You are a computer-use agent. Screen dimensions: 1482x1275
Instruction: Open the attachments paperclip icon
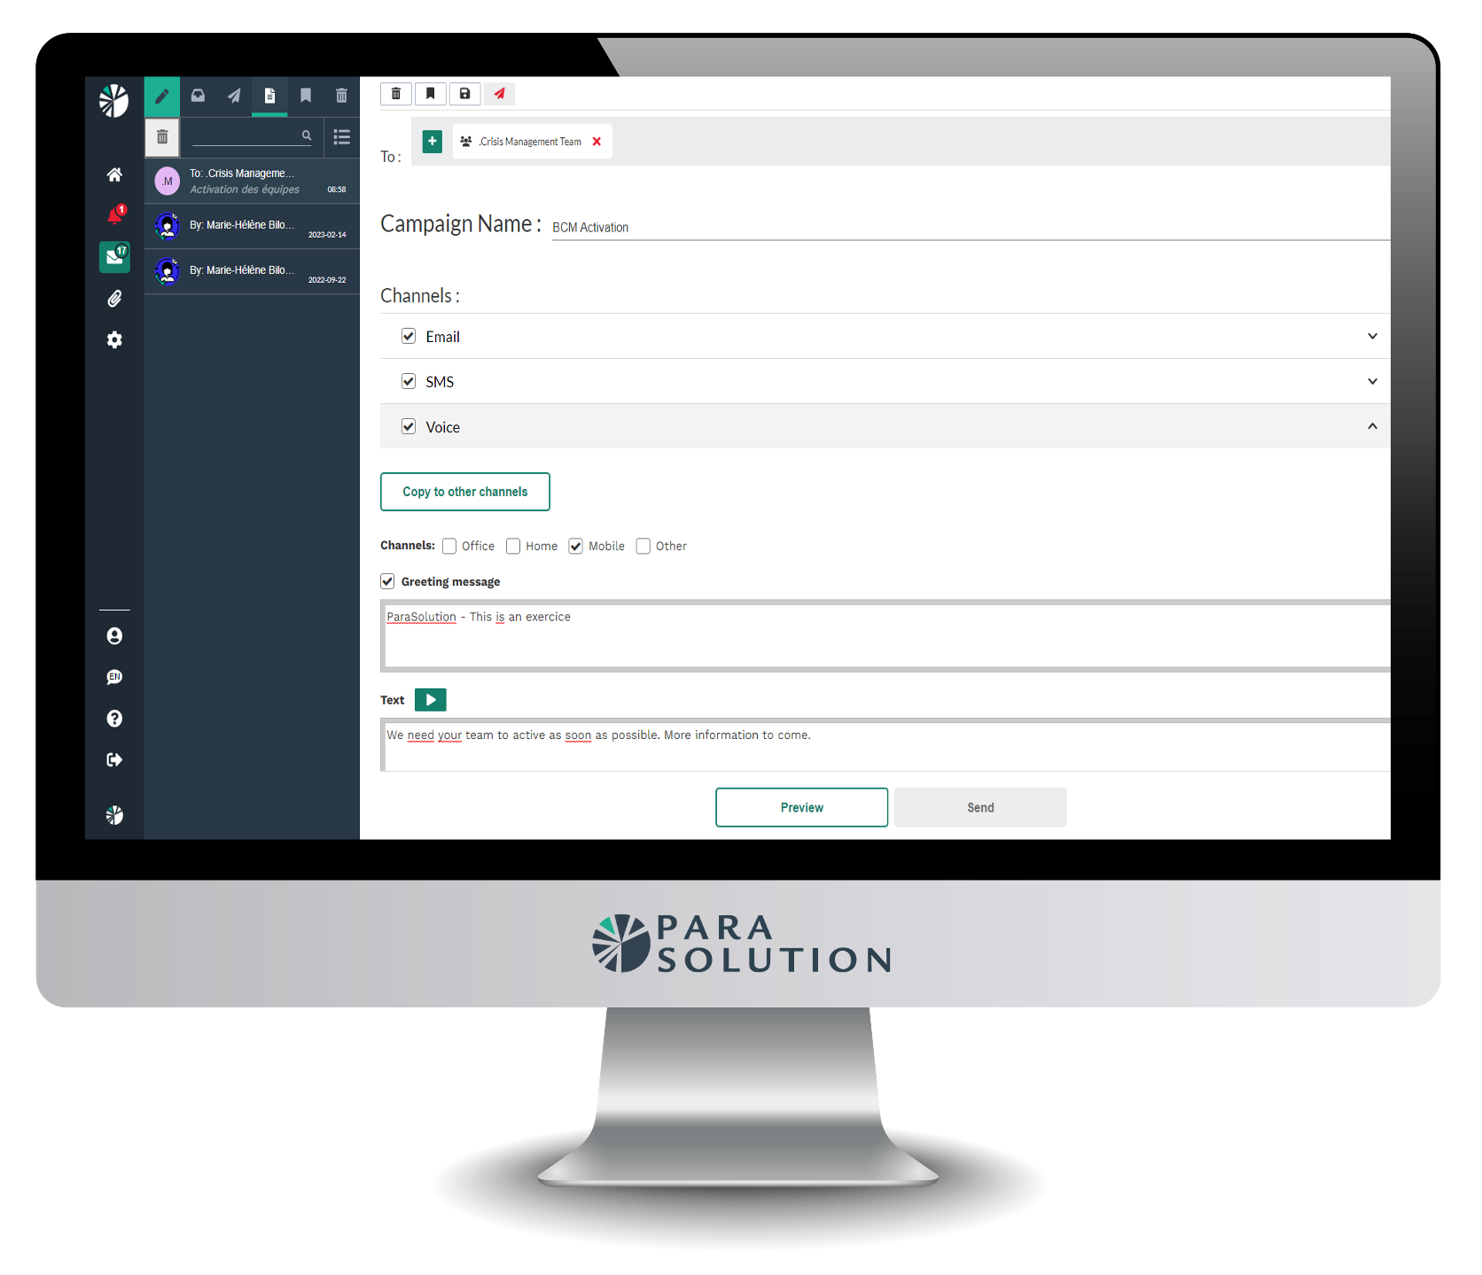click(x=114, y=299)
